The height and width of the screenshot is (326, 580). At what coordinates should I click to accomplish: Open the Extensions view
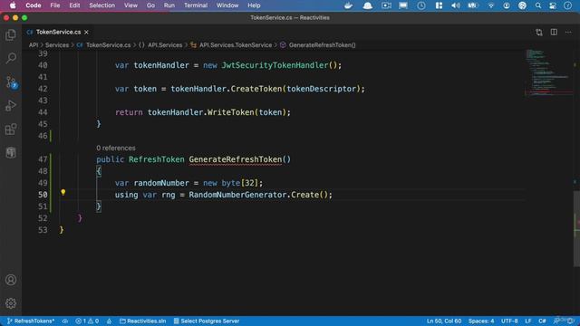11,129
